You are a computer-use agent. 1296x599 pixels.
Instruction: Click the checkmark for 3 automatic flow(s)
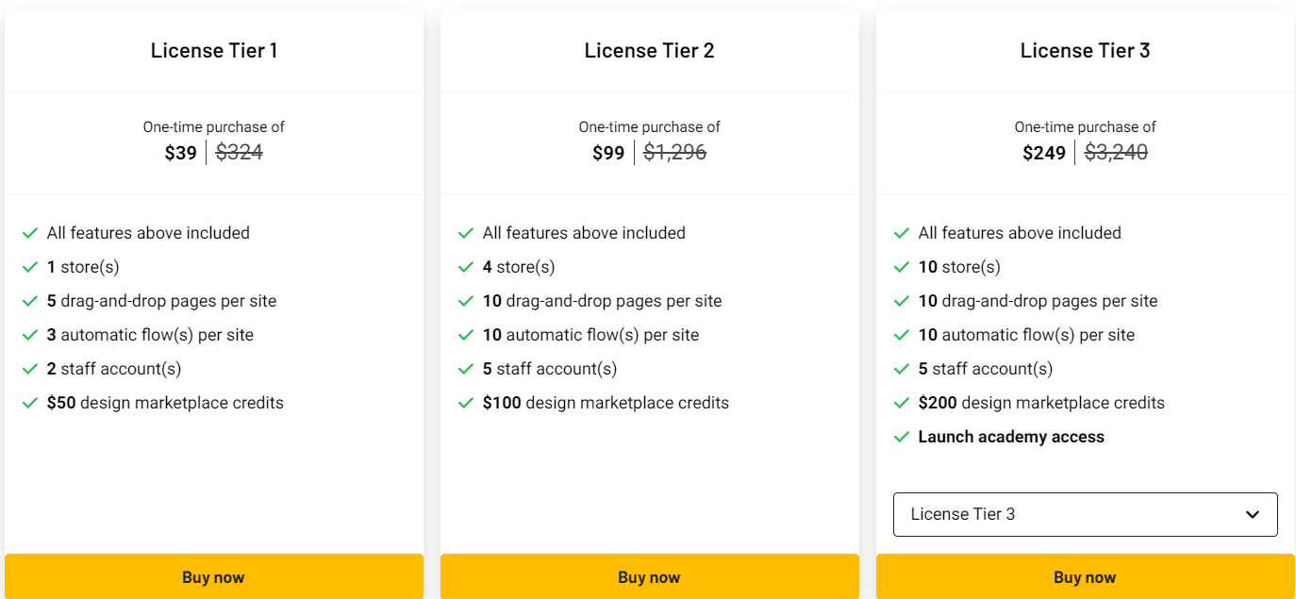click(30, 334)
